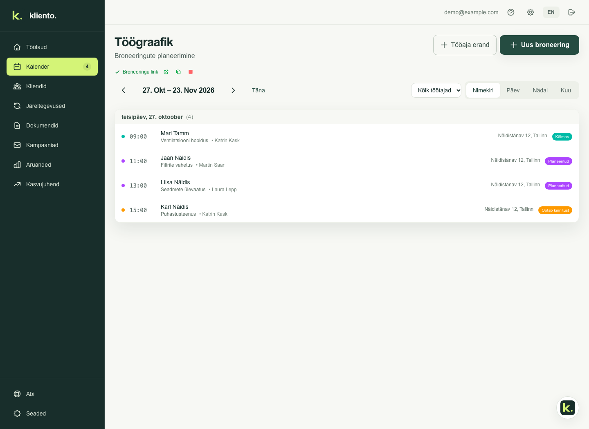
Task: Open Kampaaniad in the sidebar
Action: click(52, 145)
